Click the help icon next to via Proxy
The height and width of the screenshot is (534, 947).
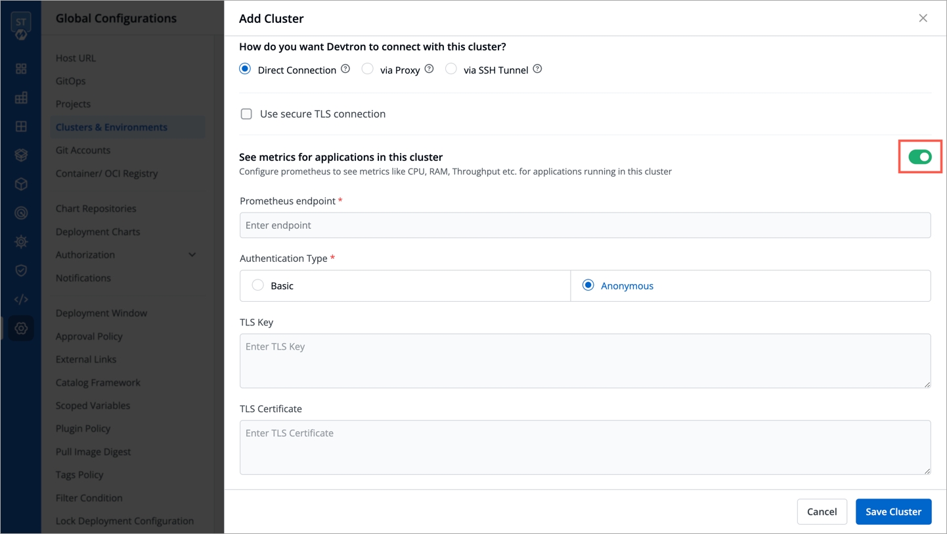(429, 69)
